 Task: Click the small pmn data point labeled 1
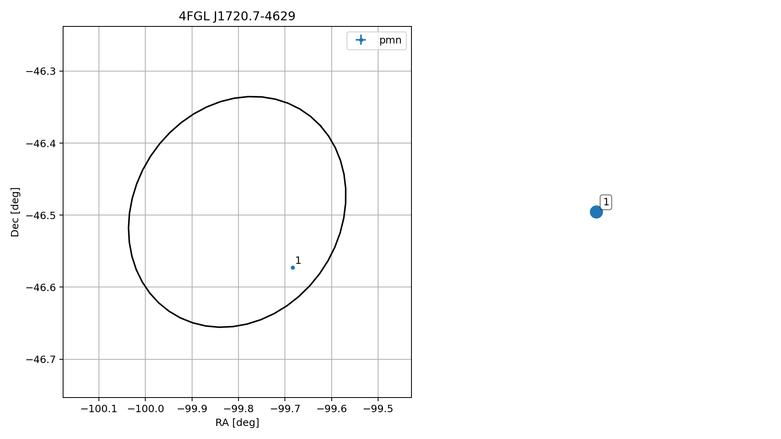[293, 267]
